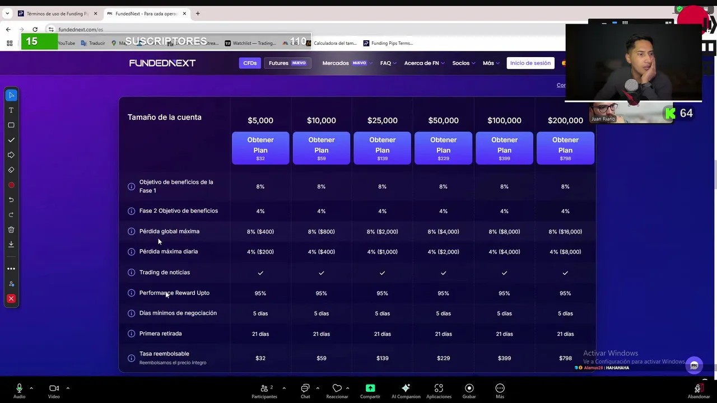Select the rectangle shape annotation tool
This screenshot has height=403, width=717.
[x=11, y=125]
